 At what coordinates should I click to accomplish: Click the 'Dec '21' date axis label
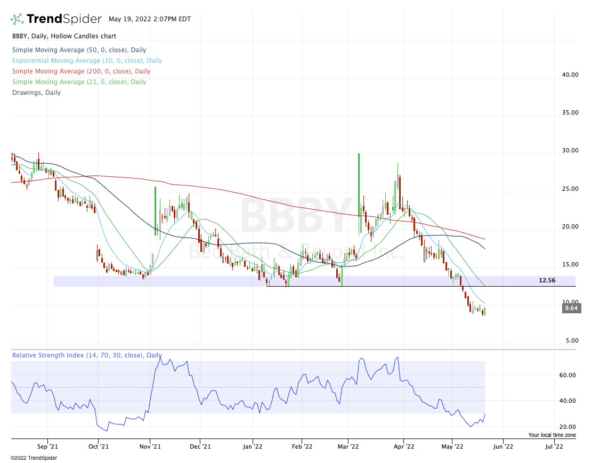[x=200, y=447]
